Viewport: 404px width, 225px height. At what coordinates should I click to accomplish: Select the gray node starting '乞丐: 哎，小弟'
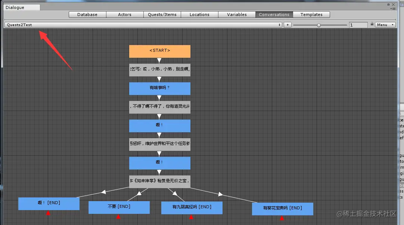pyautogui.click(x=160, y=70)
